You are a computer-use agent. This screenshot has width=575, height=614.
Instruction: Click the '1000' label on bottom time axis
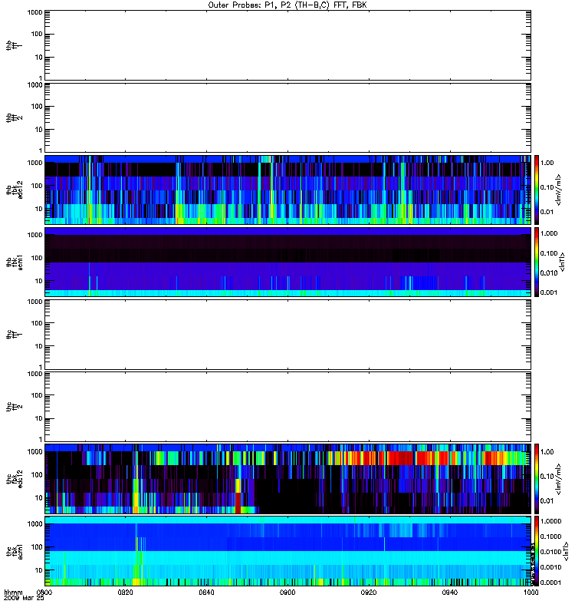531,593
